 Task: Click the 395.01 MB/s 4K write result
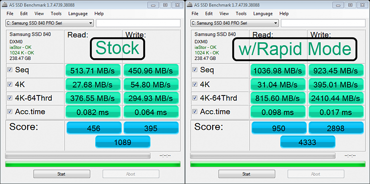point(336,85)
